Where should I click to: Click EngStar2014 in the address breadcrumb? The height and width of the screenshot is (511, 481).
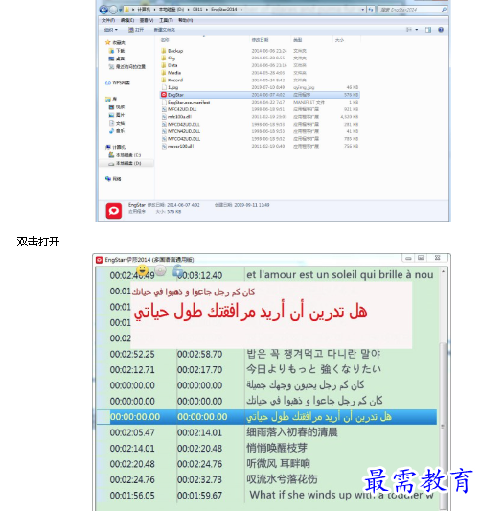click(x=224, y=10)
